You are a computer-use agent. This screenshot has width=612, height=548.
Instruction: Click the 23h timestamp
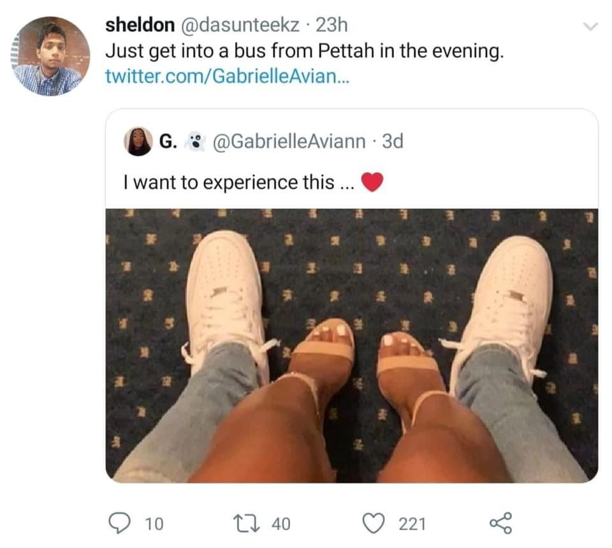tap(331, 25)
